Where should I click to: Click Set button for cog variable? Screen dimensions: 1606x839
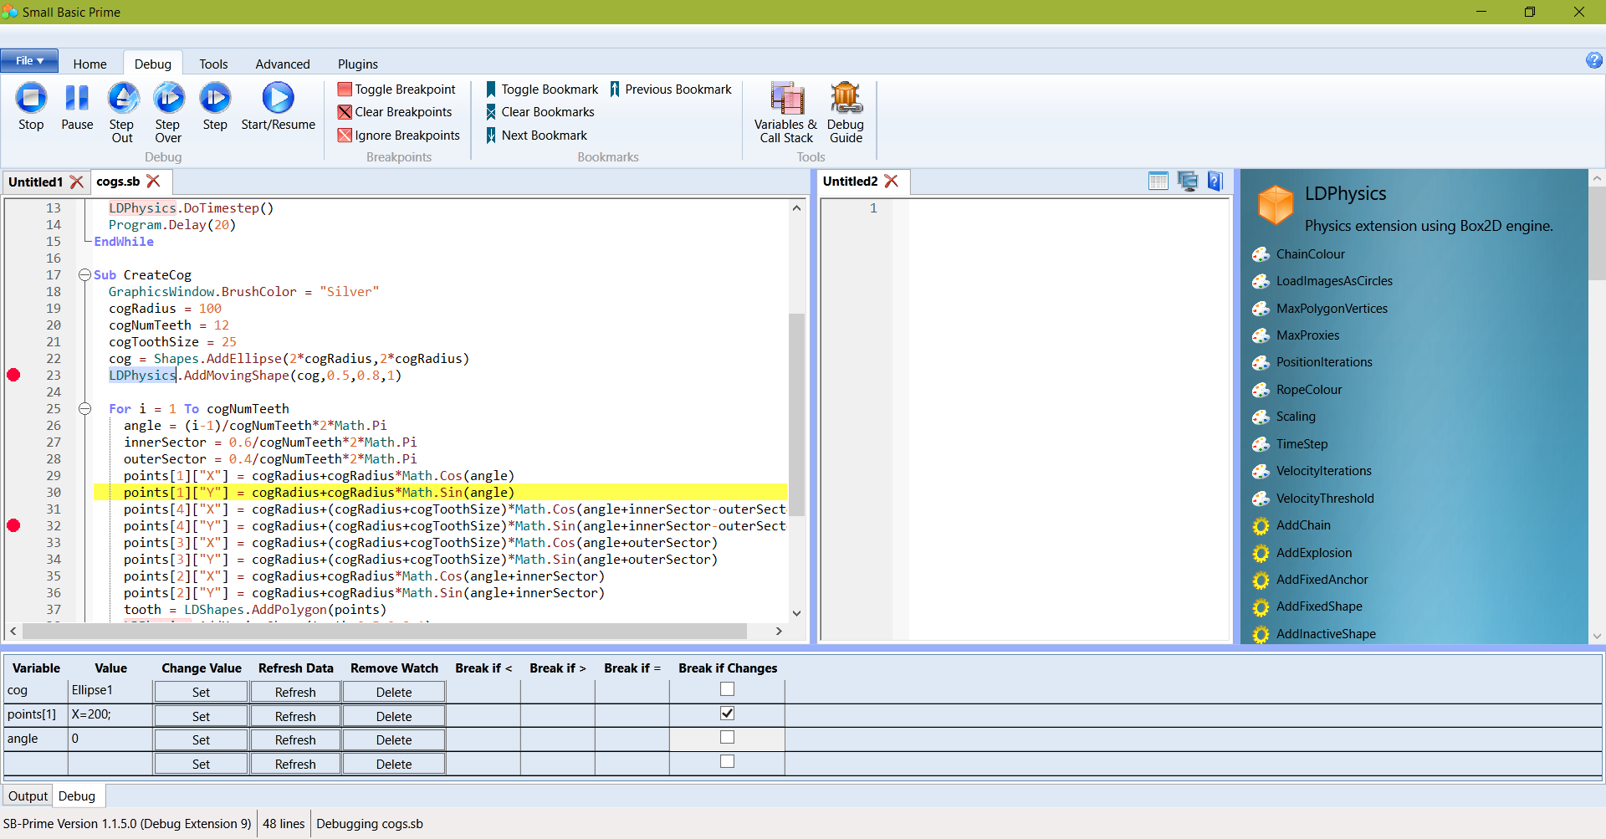point(201,692)
